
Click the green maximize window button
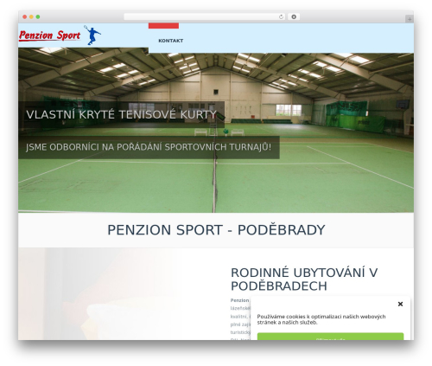click(x=38, y=16)
